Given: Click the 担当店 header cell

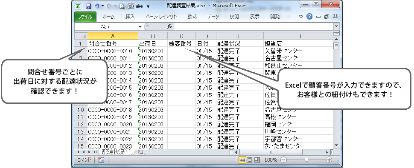Looking at the screenshot, I should (x=298, y=43).
